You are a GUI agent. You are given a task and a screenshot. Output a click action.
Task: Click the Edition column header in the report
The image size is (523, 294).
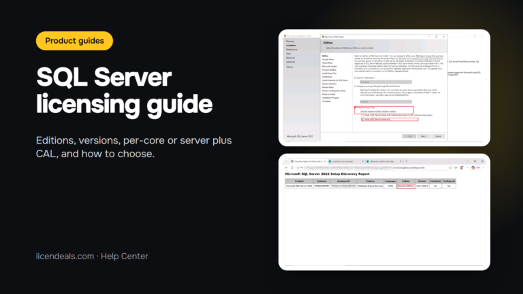pos(406,181)
